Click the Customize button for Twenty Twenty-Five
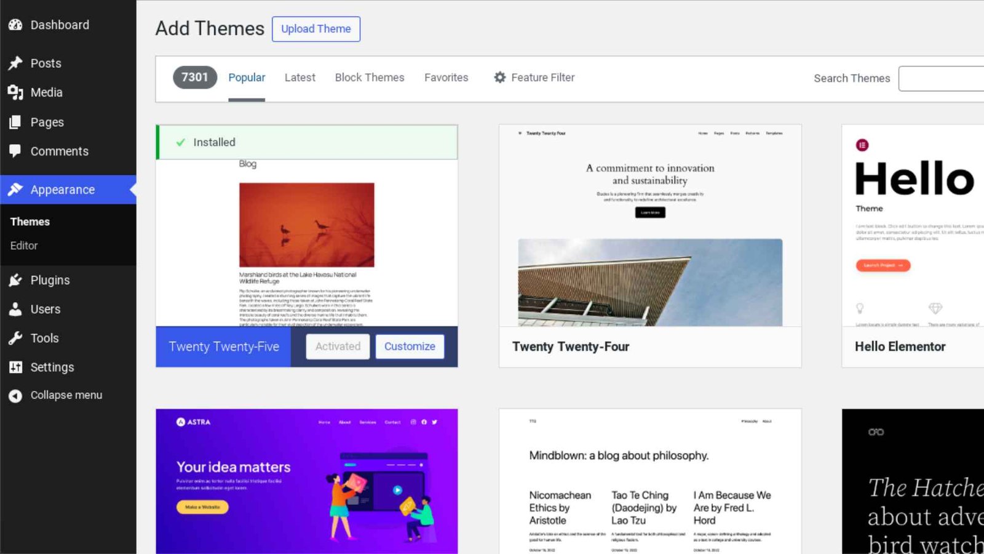The image size is (984, 554). click(410, 347)
